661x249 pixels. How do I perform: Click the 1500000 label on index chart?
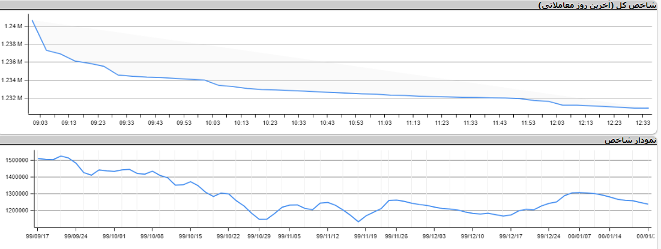[16, 160]
